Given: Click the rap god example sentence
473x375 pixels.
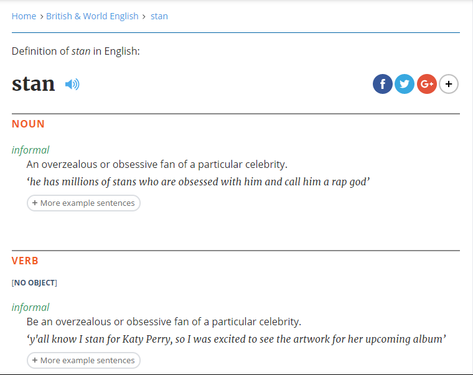Looking at the screenshot, I should coord(199,182).
